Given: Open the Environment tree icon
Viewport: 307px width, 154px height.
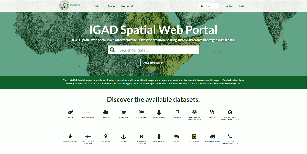Looking at the screenshot, I should 159,112.
